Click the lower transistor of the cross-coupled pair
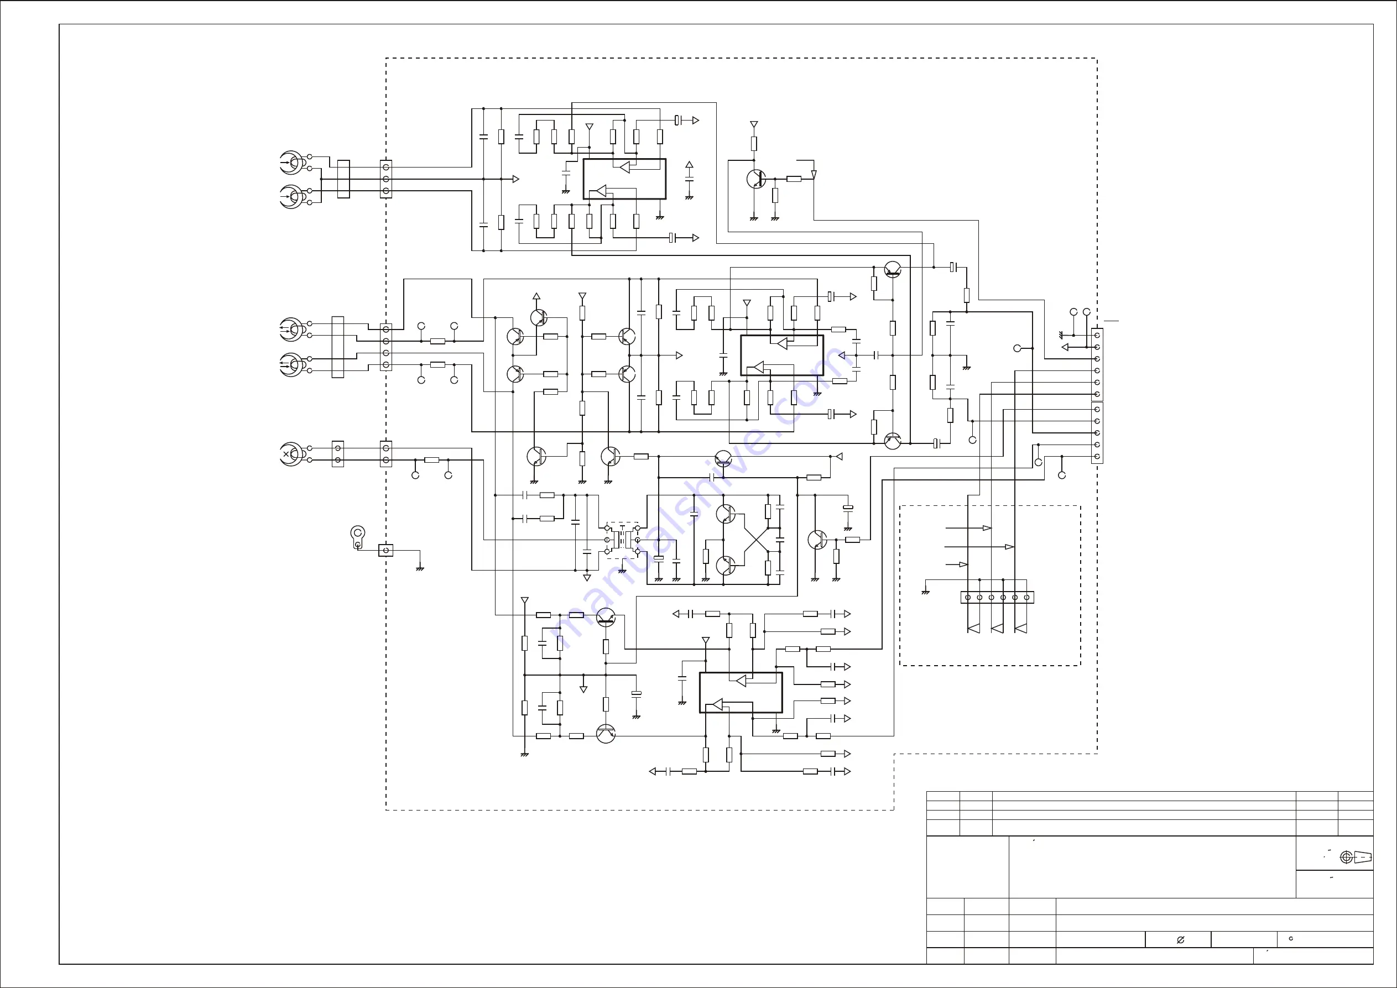Image resolution: width=1397 pixels, height=988 pixels. click(x=725, y=565)
